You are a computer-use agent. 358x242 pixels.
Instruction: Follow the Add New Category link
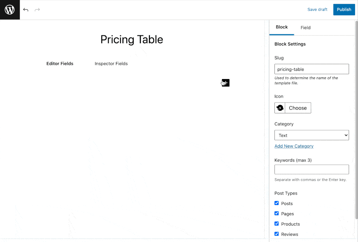click(294, 146)
